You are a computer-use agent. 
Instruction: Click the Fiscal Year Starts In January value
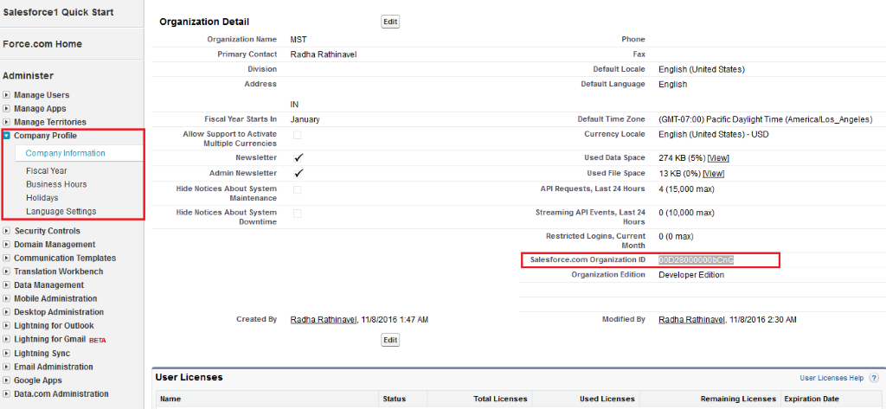(305, 120)
